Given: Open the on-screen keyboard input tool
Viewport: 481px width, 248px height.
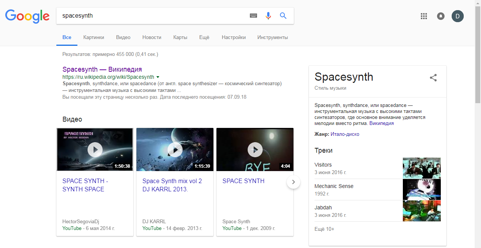Looking at the screenshot, I should 254,16.
